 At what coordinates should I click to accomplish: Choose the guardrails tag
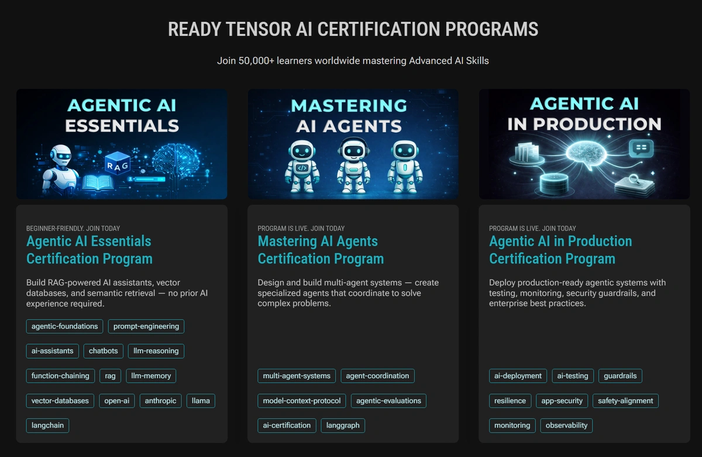tap(621, 376)
